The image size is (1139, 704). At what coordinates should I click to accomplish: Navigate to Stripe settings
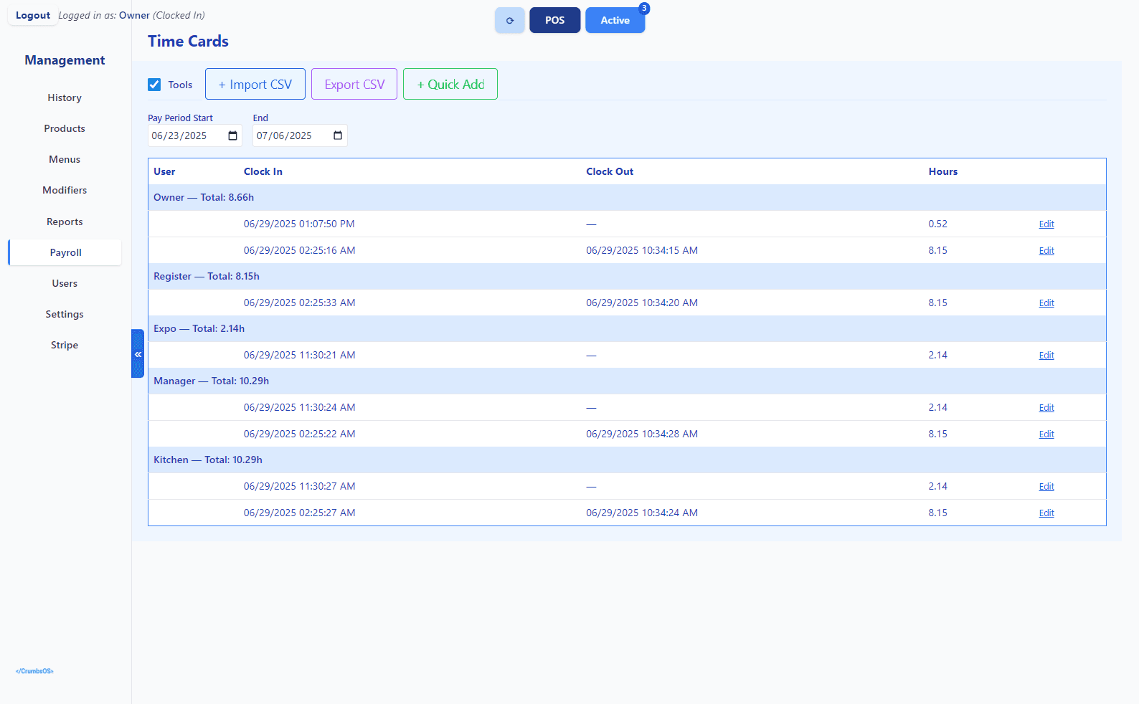click(65, 345)
